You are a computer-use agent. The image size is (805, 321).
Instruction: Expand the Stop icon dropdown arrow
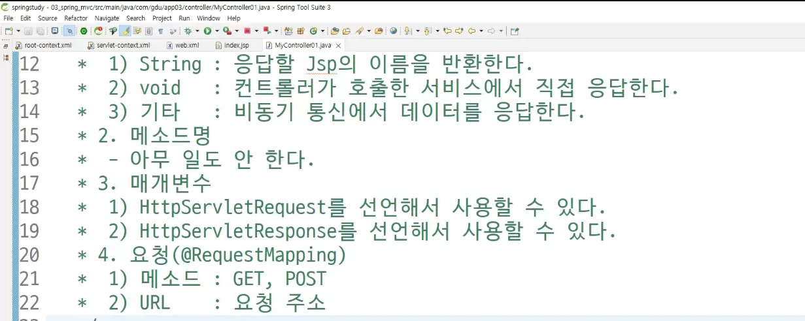[257, 31]
